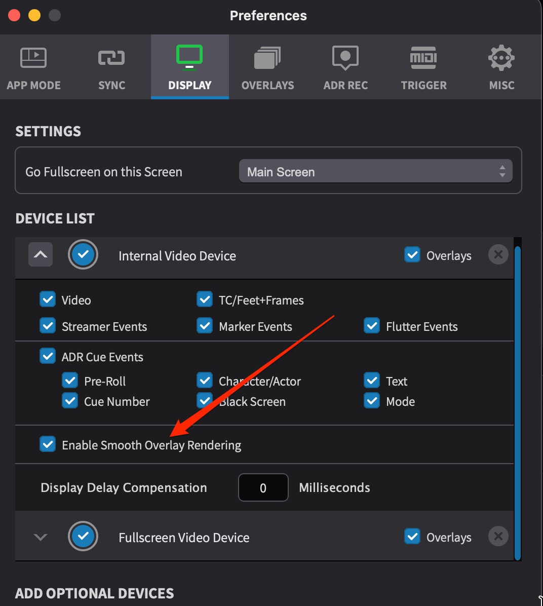Collapse the Internal Video Device section
The width and height of the screenshot is (543, 606).
[x=41, y=254]
